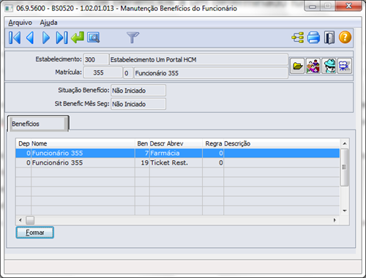This screenshot has width=366, height=278.
Task: Click the Funcionário 355 name field
Action: point(211,73)
